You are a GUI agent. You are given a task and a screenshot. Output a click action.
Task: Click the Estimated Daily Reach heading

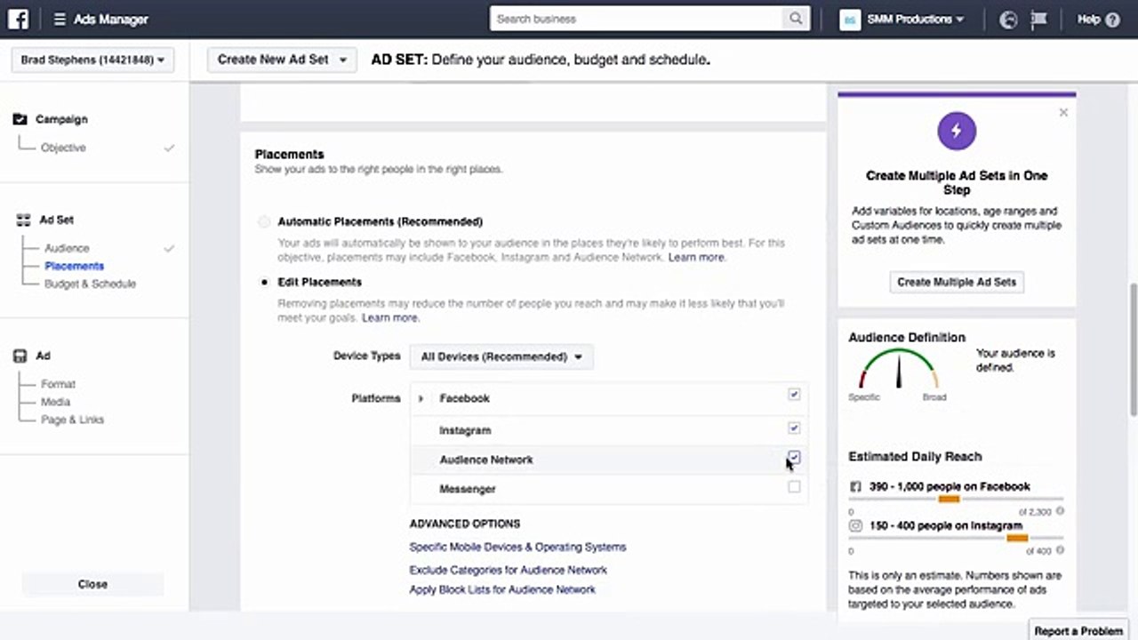pyautogui.click(x=915, y=456)
